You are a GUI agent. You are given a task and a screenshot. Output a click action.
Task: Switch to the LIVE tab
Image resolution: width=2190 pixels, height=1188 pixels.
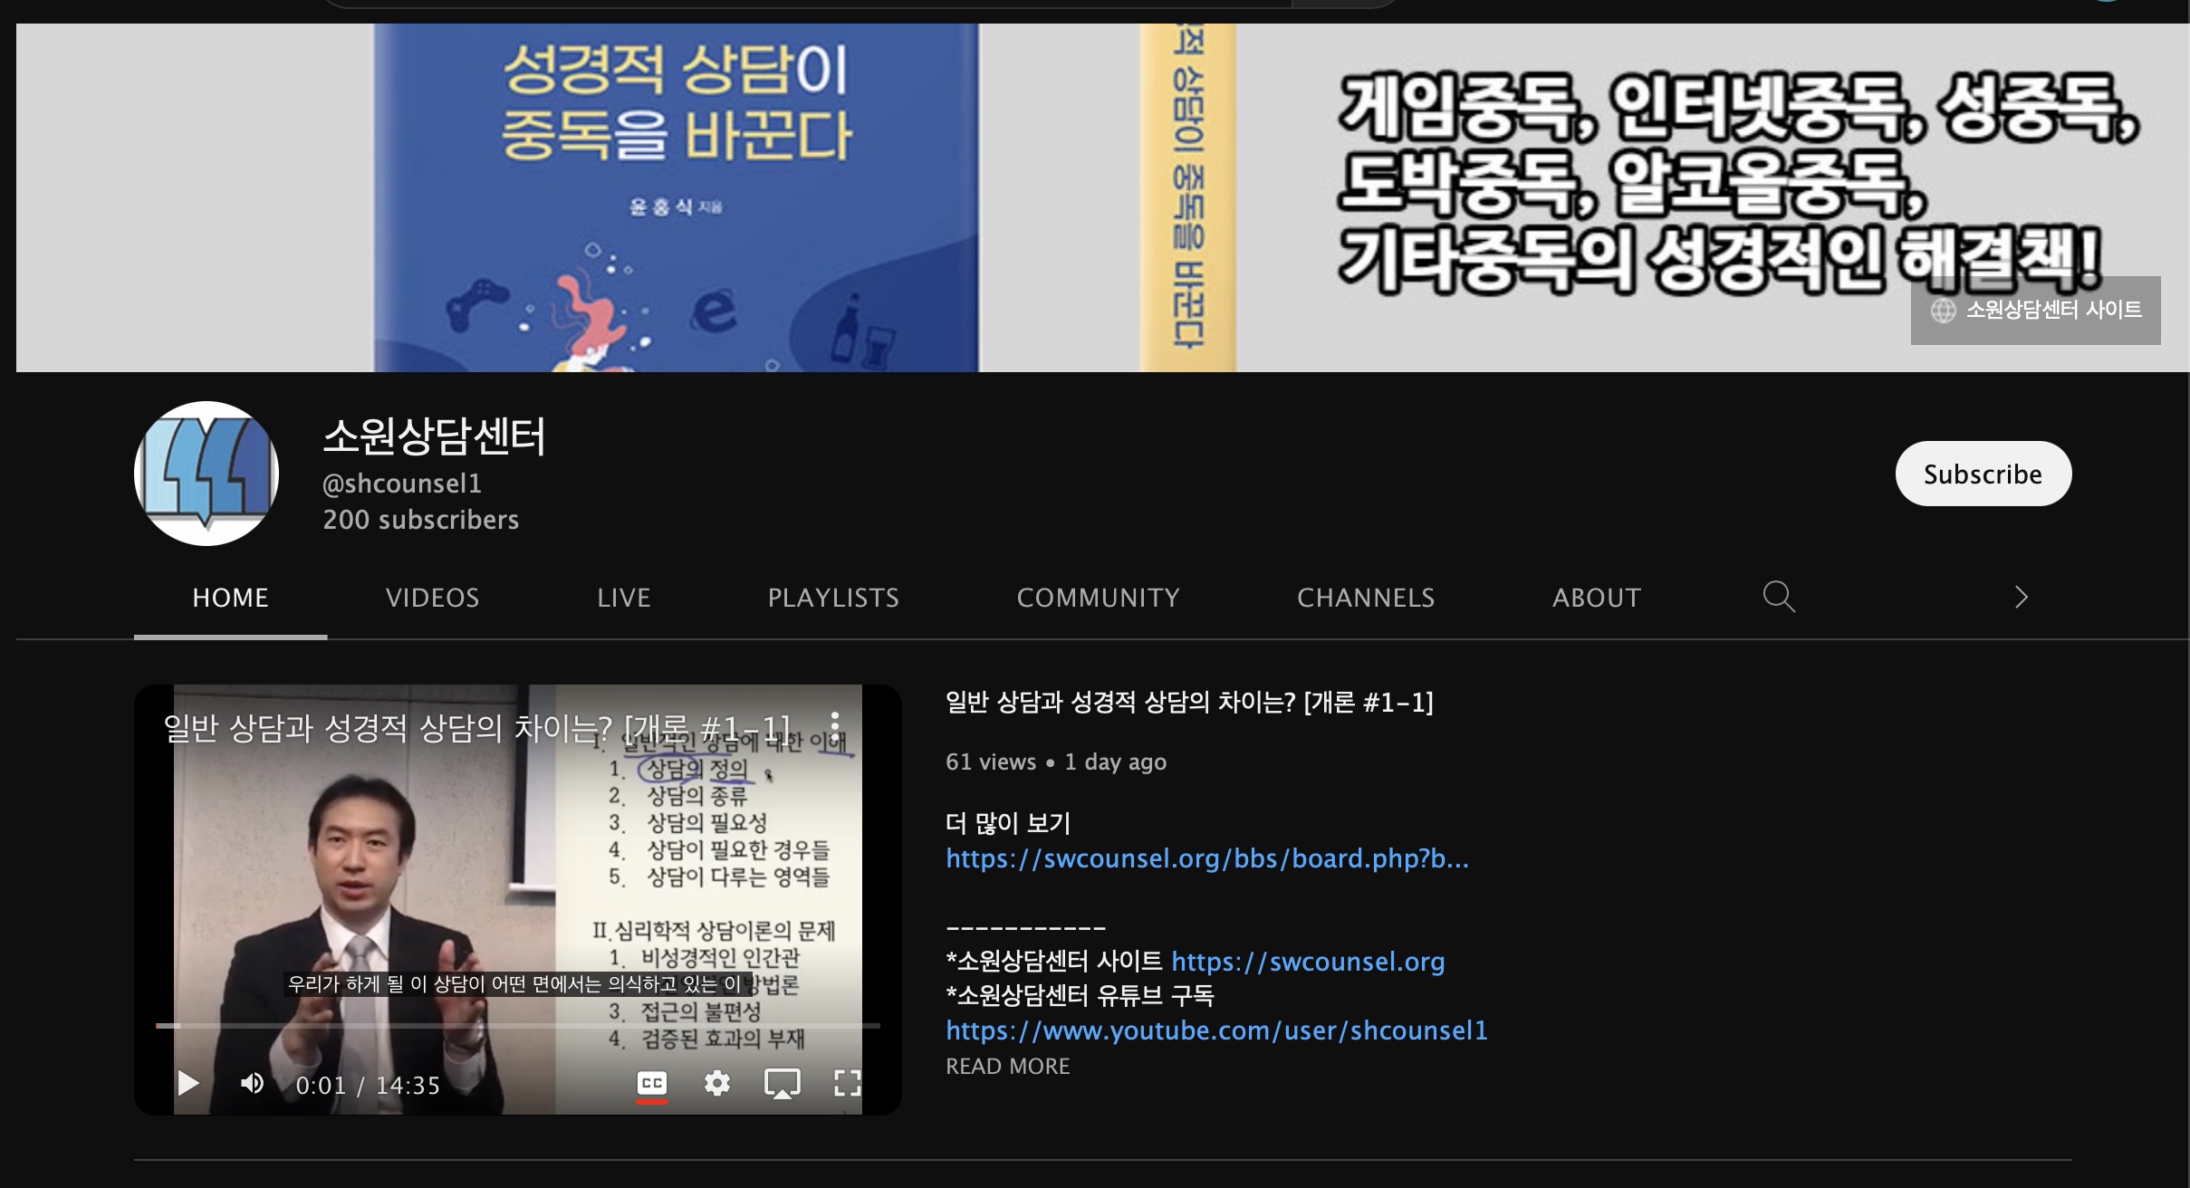click(623, 598)
